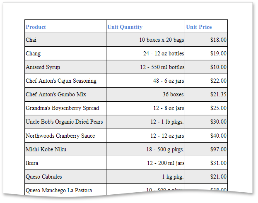The image size is (258, 203).
Task: Click Chef Anton's Gumbo Mix cell
Action: tap(56, 95)
